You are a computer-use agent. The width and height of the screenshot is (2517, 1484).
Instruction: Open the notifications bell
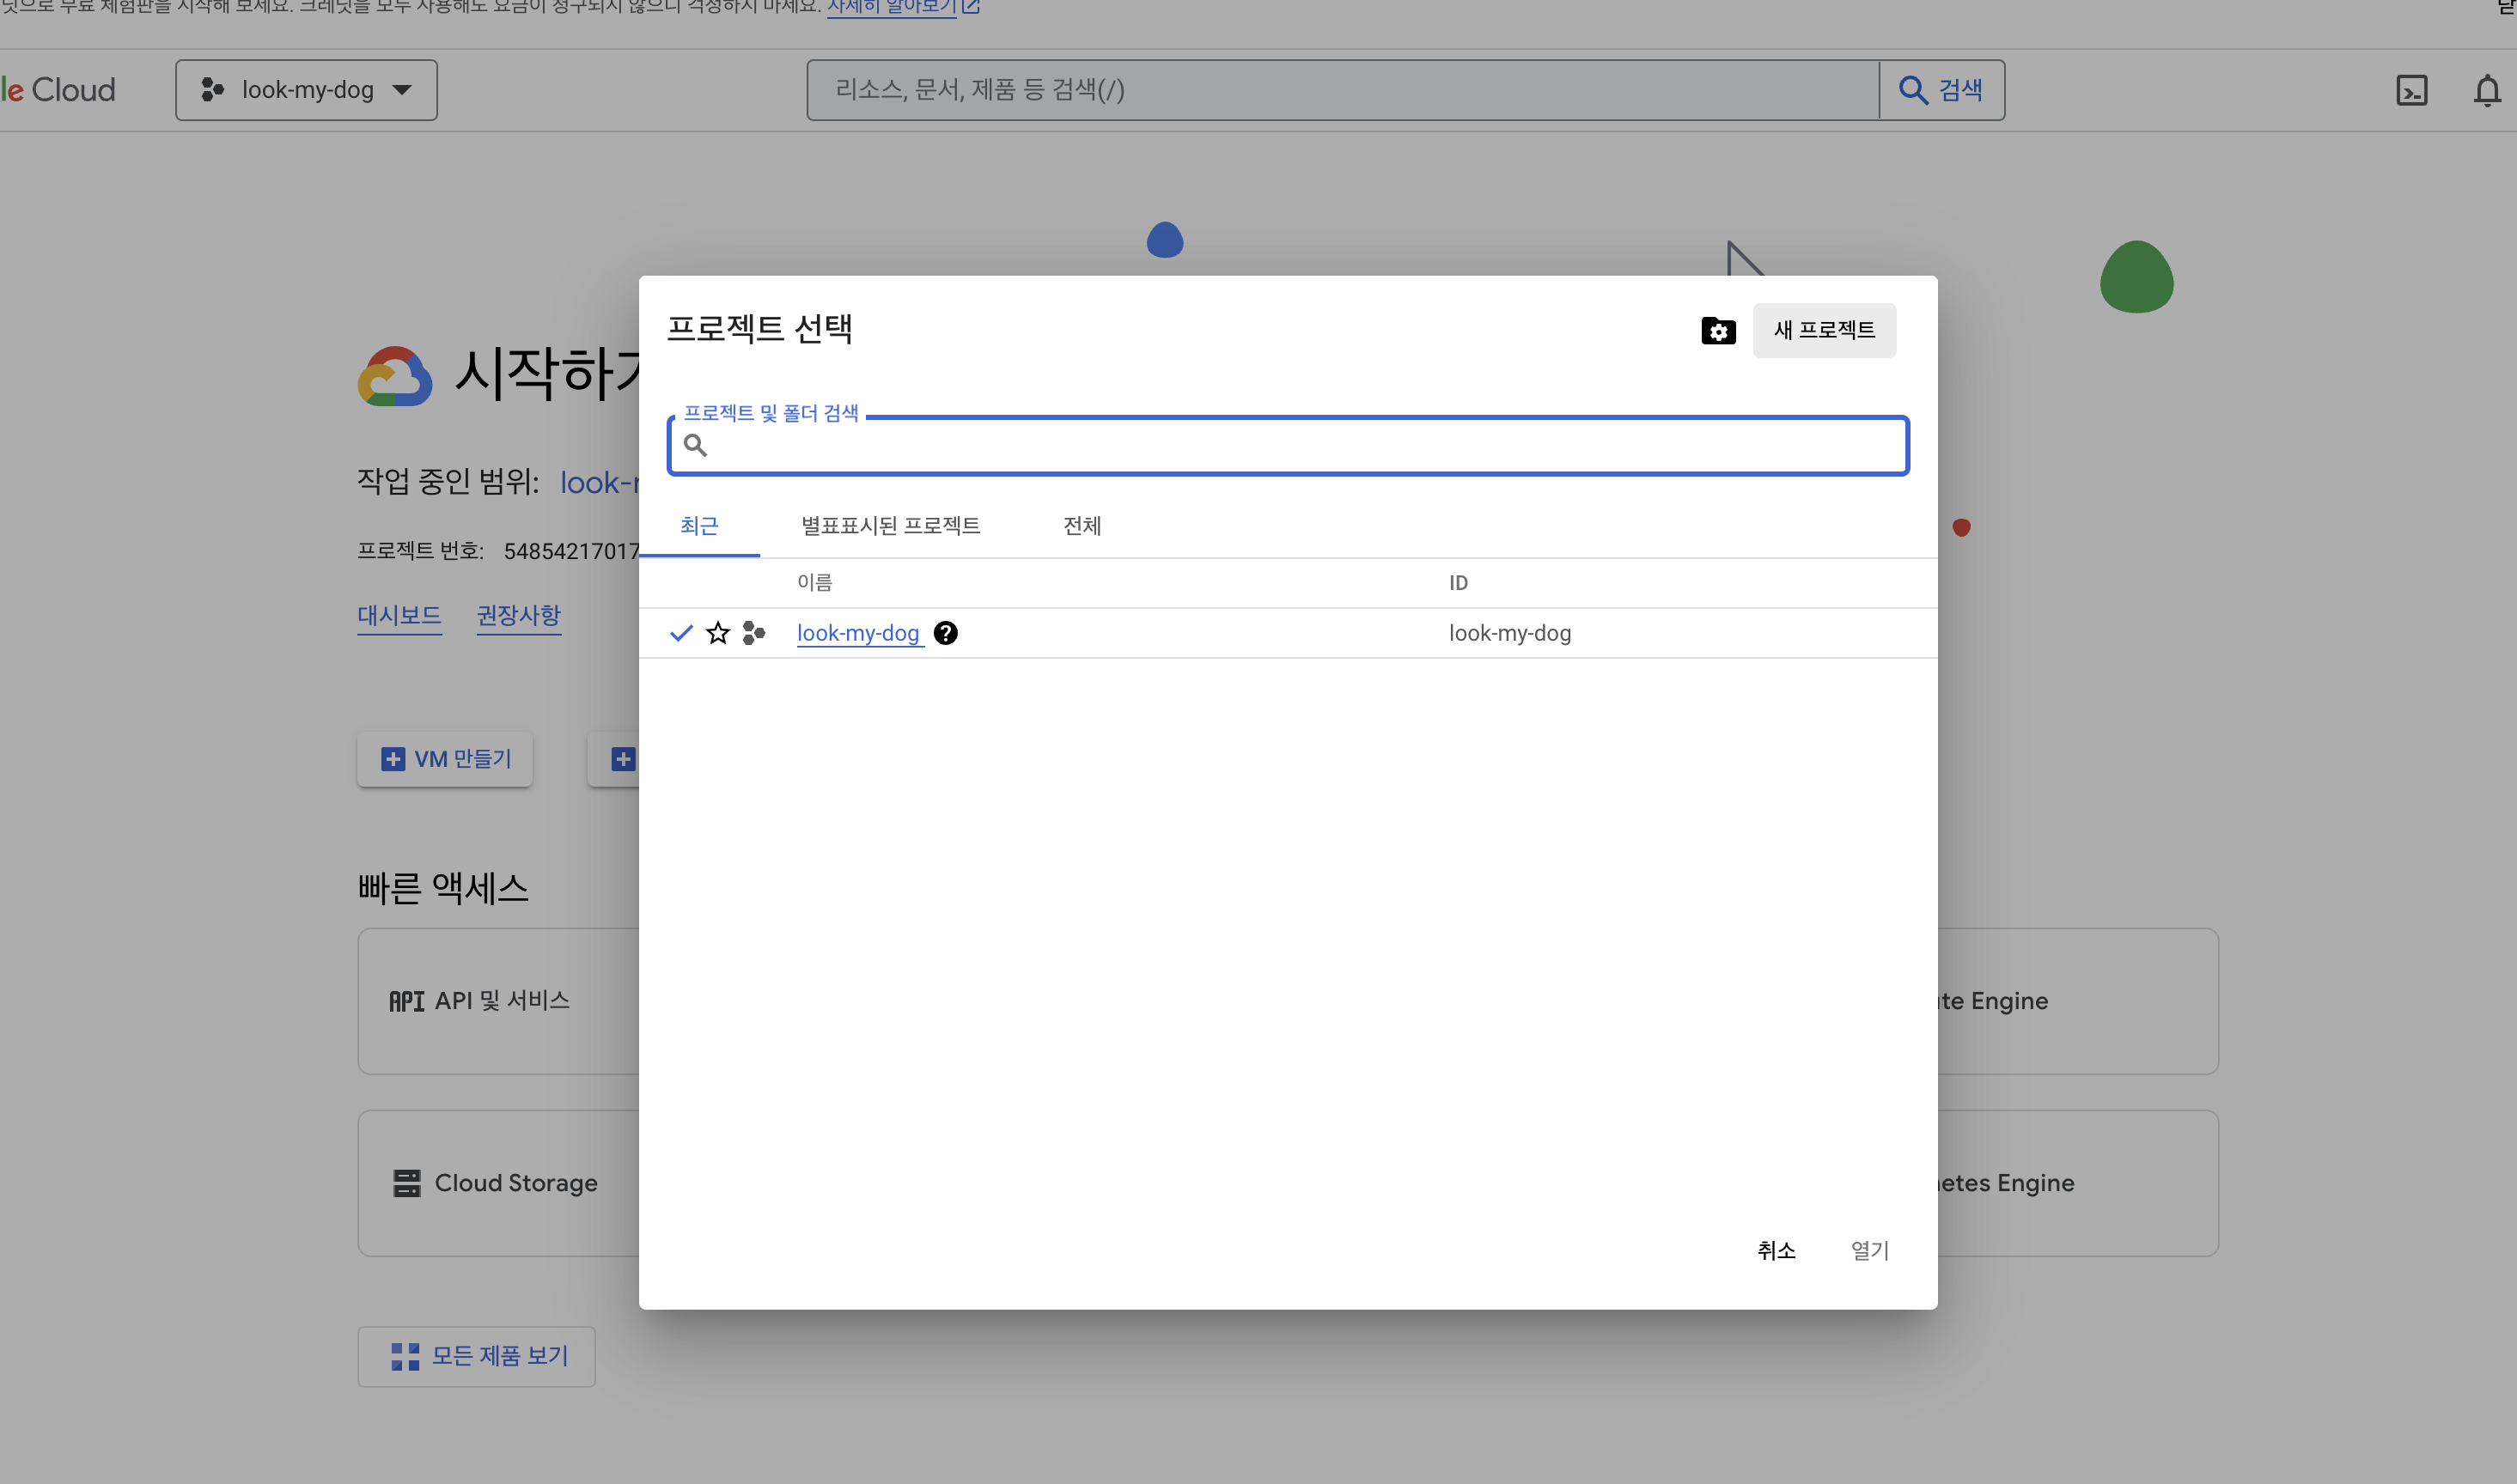(x=2486, y=91)
